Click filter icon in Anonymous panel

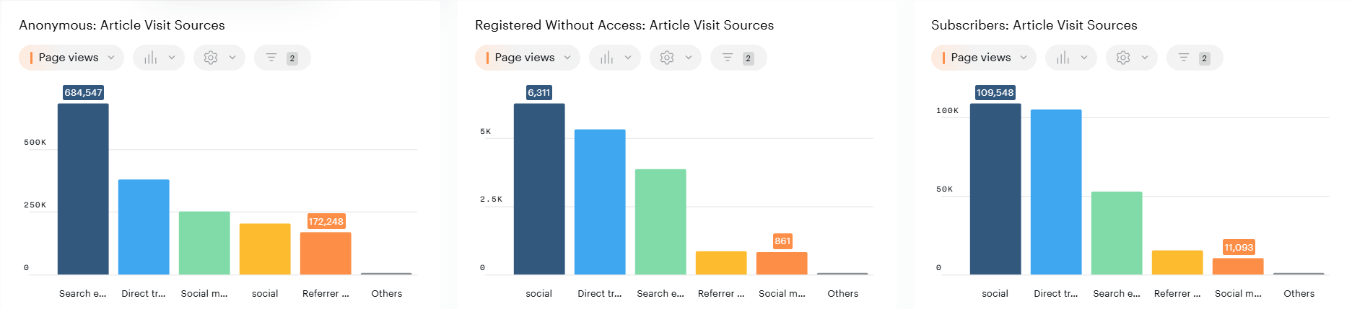[x=271, y=58]
